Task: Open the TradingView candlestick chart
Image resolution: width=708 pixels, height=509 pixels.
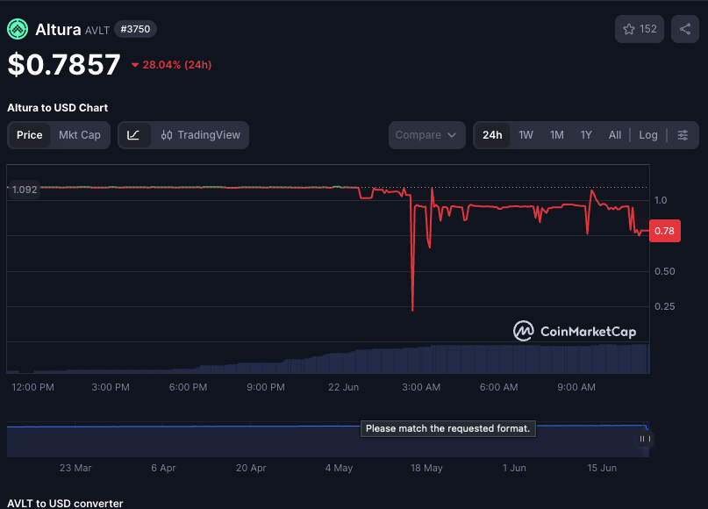Action: 201,135
